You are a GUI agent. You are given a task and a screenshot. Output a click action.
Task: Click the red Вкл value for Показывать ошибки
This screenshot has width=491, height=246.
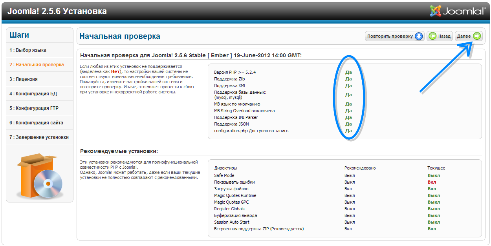(432, 182)
